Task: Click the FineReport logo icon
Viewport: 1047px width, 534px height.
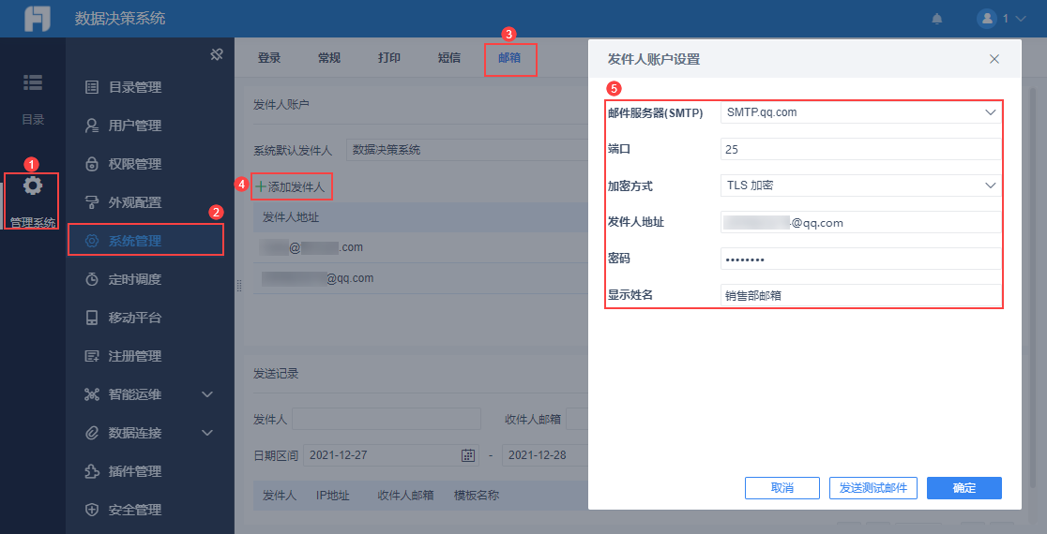Action: coord(38,19)
